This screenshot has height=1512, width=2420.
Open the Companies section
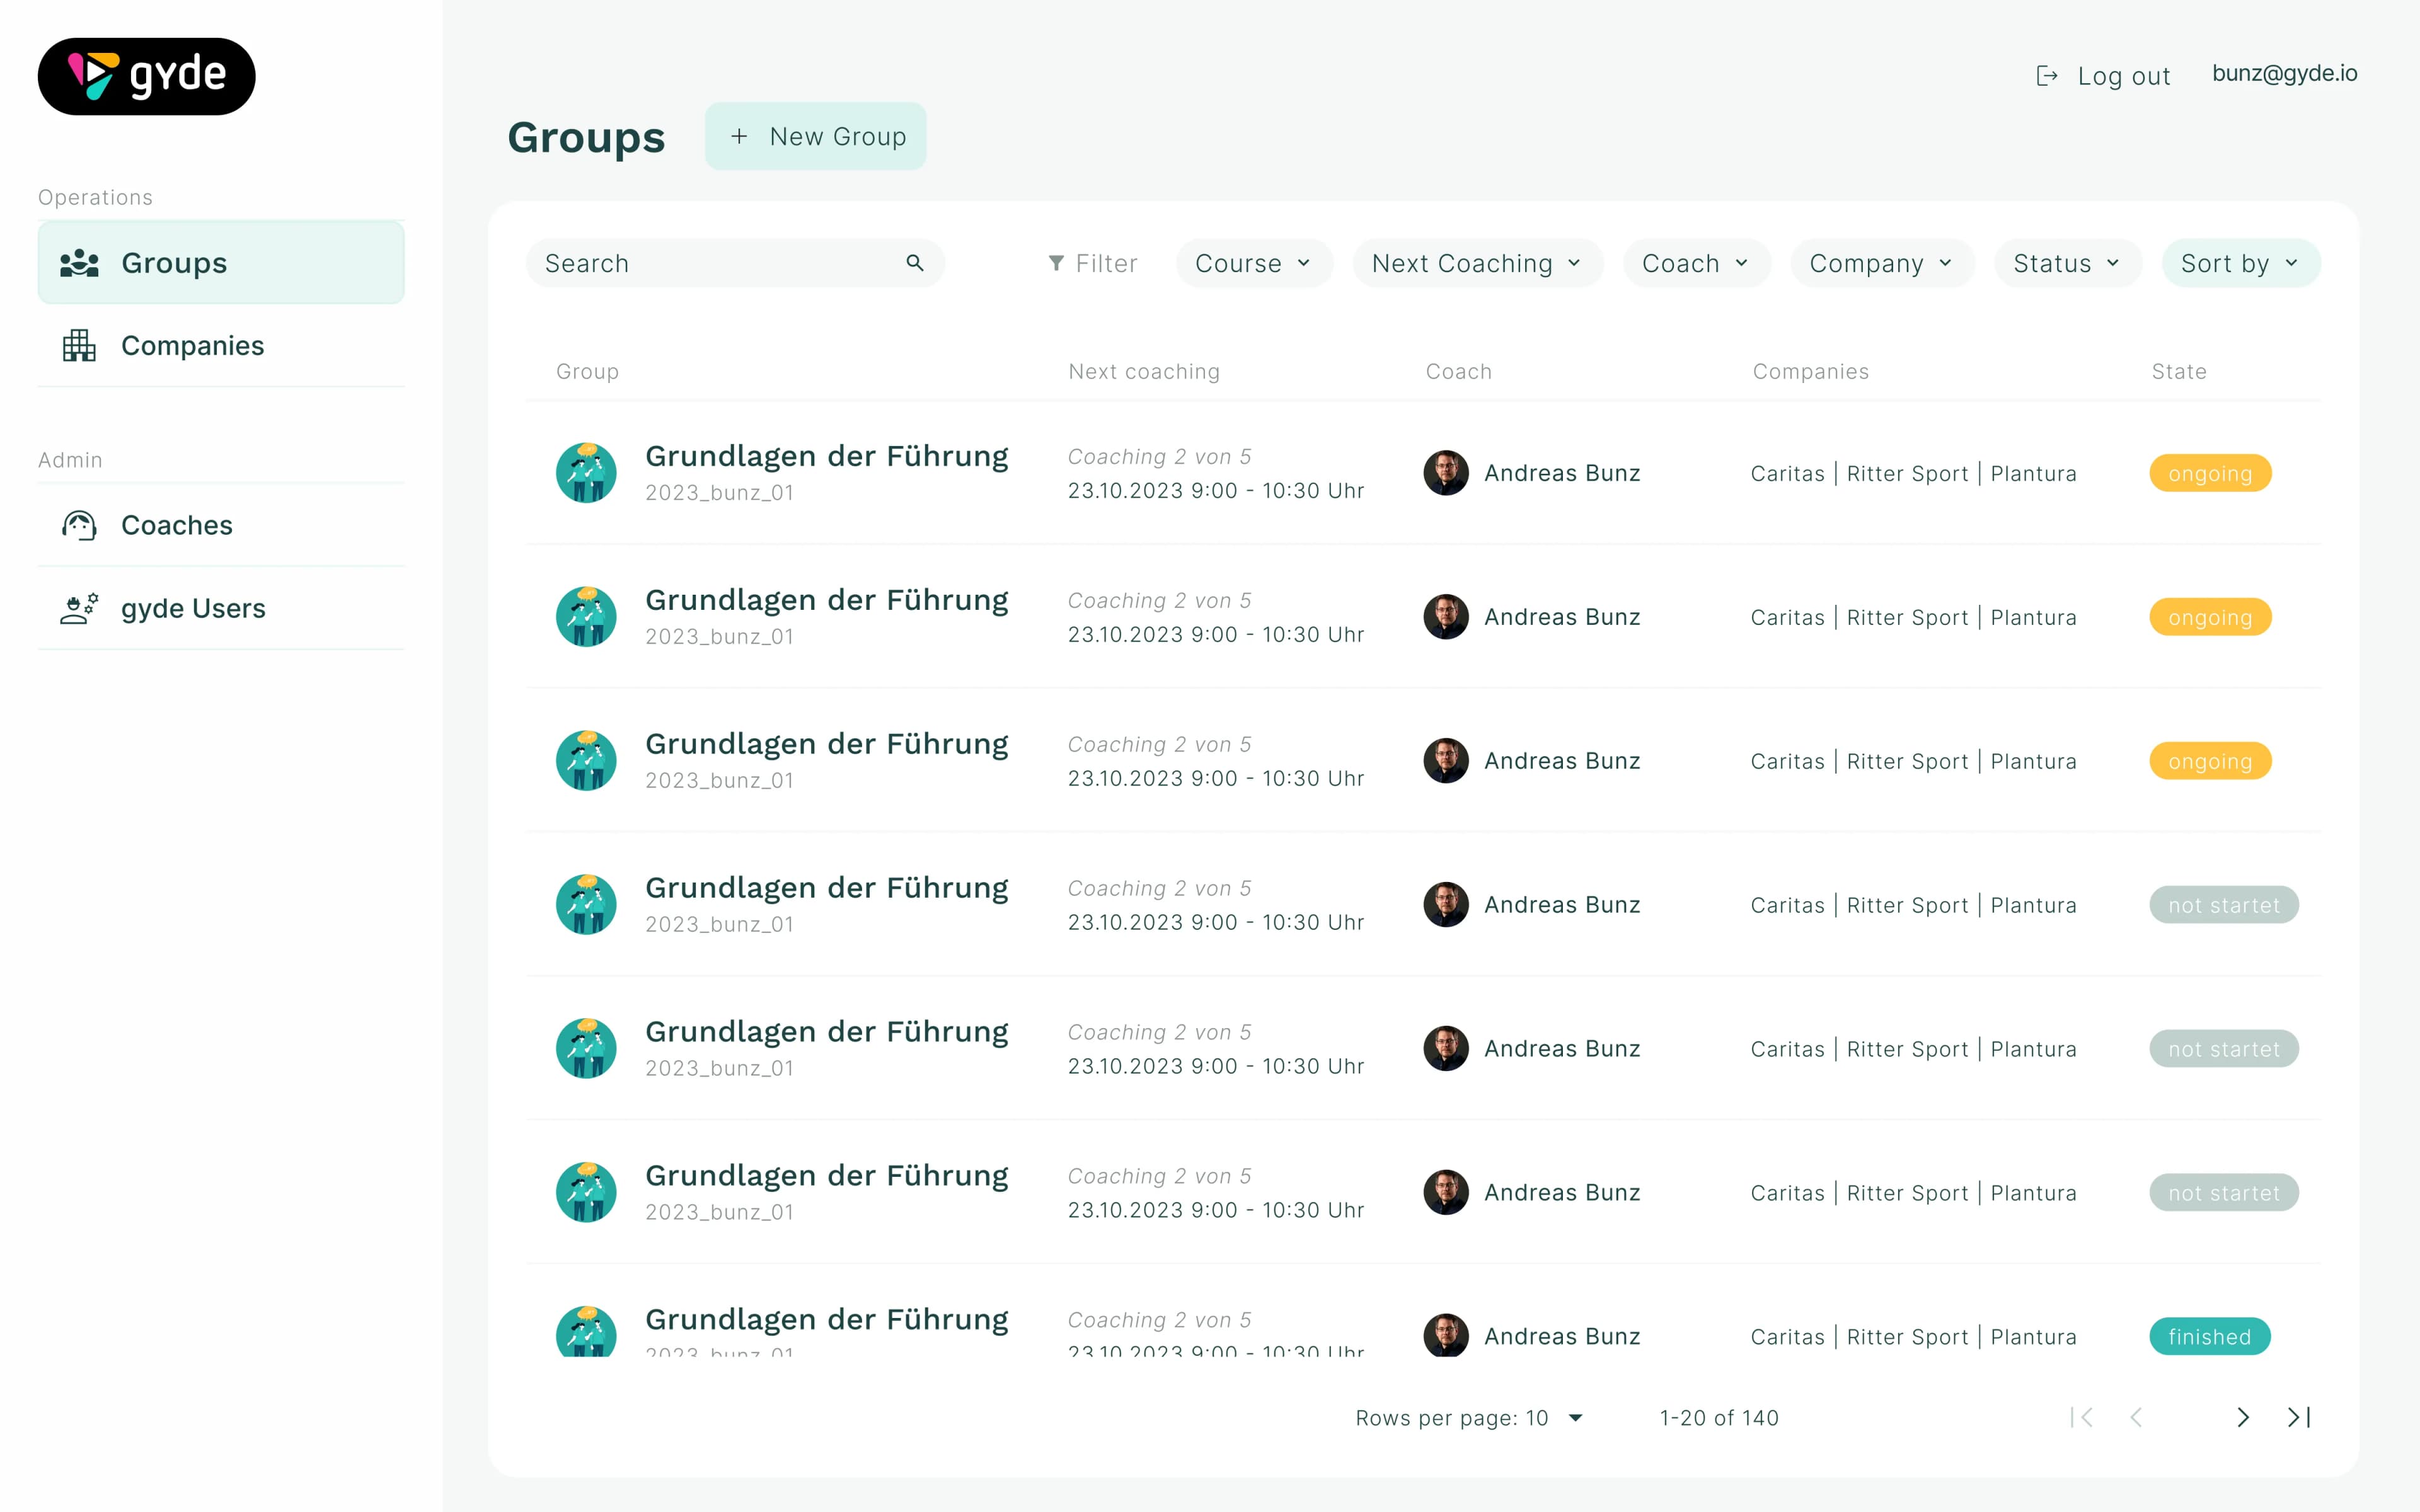(221, 345)
